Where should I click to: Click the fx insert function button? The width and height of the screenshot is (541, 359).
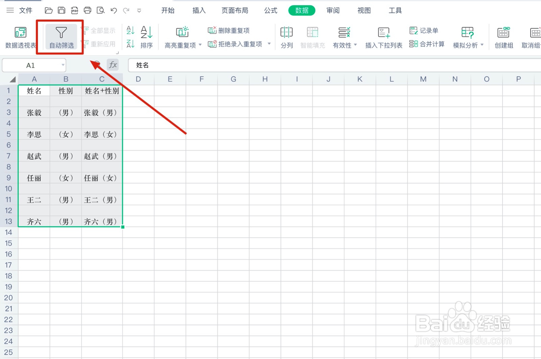click(x=113, y=65)
